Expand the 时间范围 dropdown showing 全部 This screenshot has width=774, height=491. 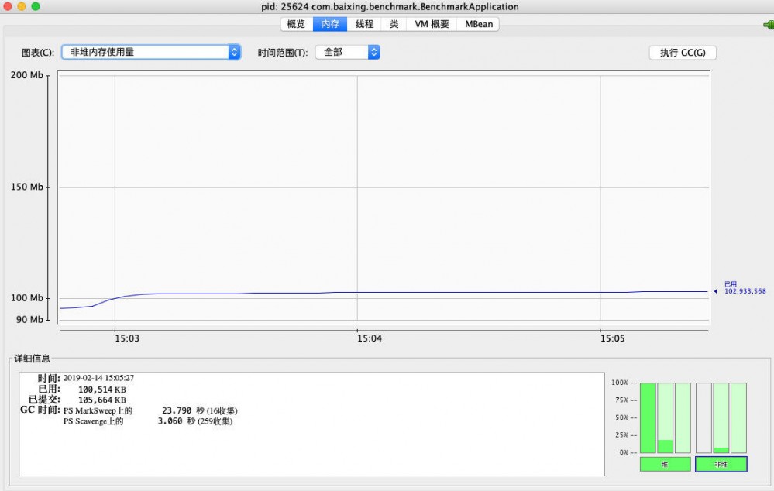(x=348, y=52)
